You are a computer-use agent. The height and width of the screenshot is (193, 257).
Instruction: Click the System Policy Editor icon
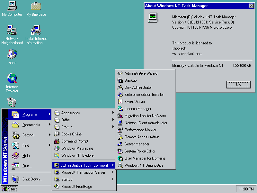pyautogui.click(x=120, y=151)
